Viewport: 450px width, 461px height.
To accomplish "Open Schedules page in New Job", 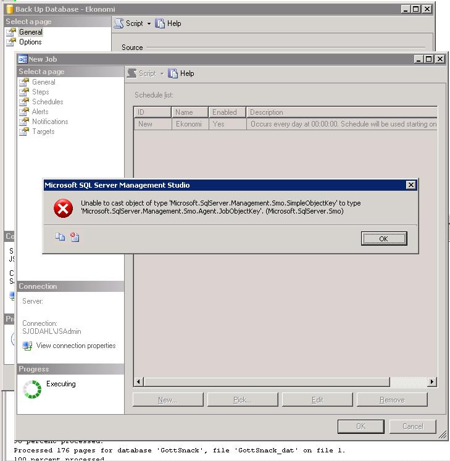I will tap(48, 102).
